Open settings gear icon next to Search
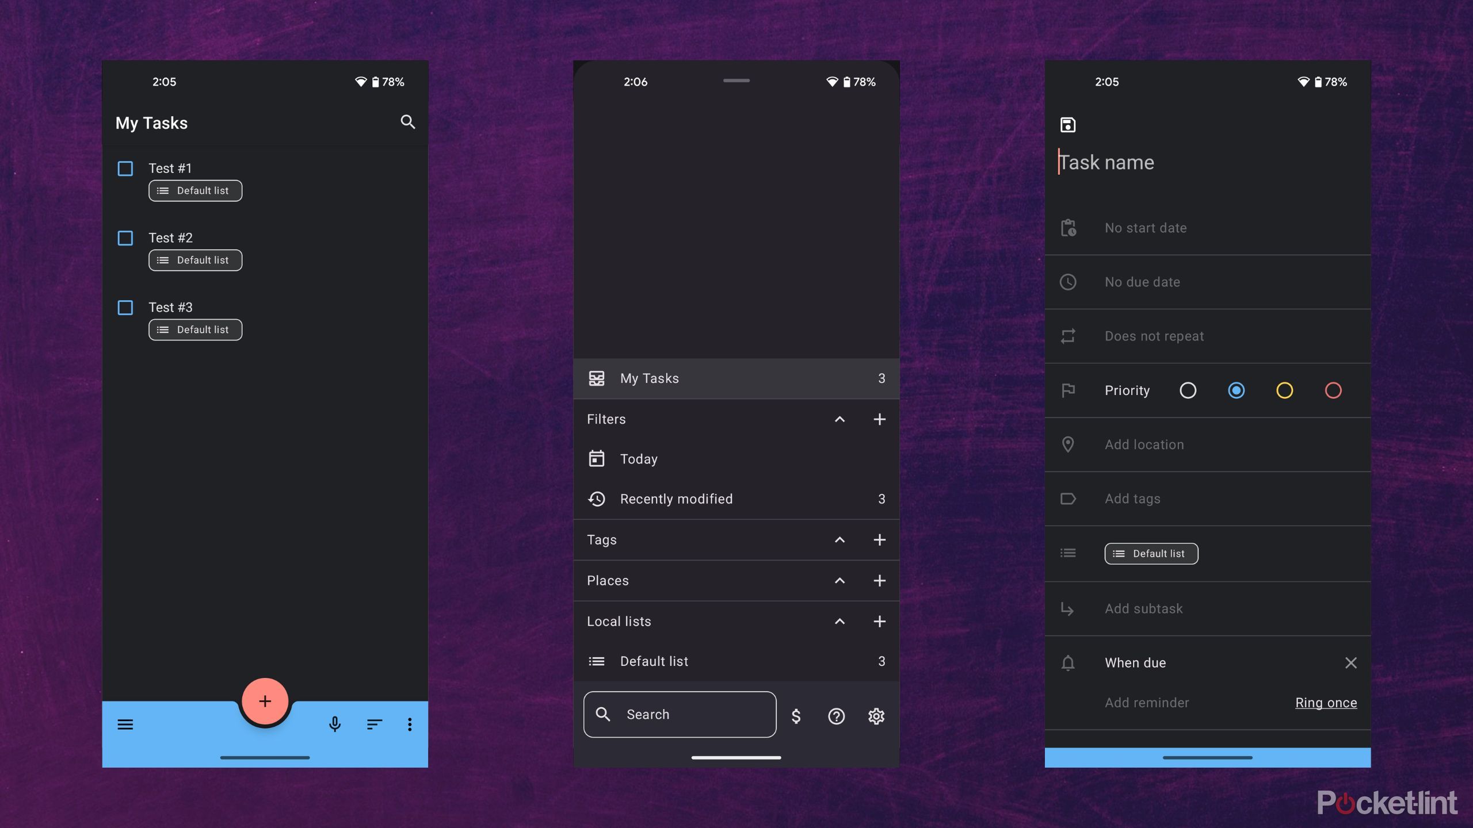 coord(876,716)
